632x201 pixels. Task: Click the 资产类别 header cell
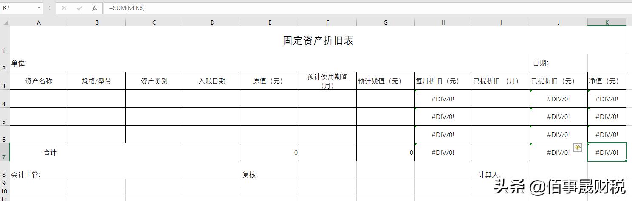[154, 81]
